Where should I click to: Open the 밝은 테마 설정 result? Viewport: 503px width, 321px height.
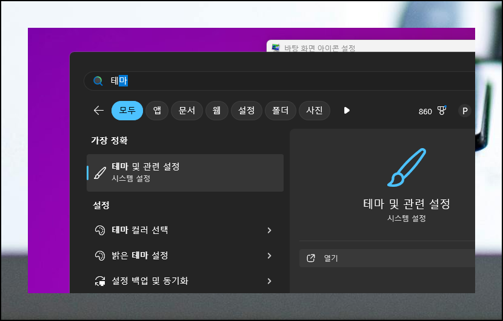click(x=185, y=255)
